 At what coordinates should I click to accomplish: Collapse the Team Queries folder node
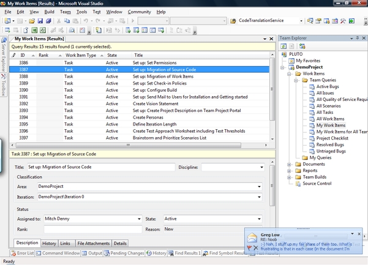(296, 80)
